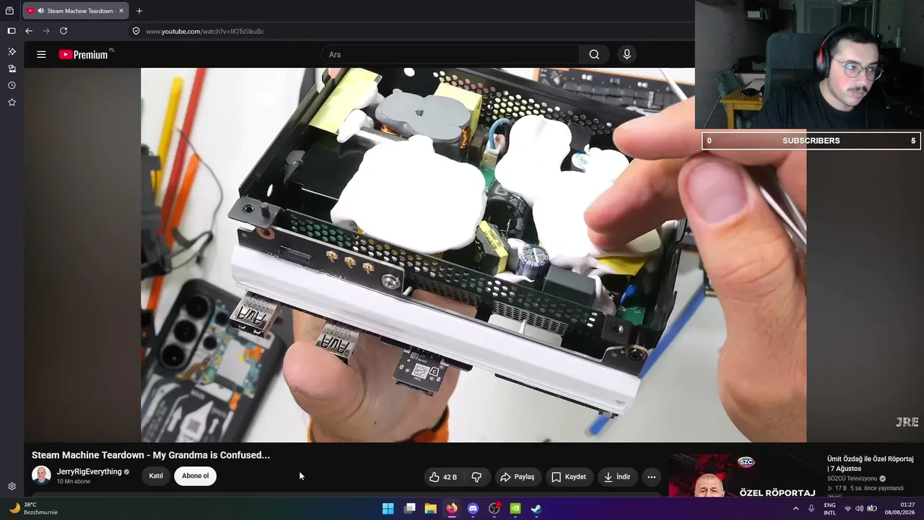
Task: Open the video title 'Steam Machine Teardown'
Action: [151, 455]
